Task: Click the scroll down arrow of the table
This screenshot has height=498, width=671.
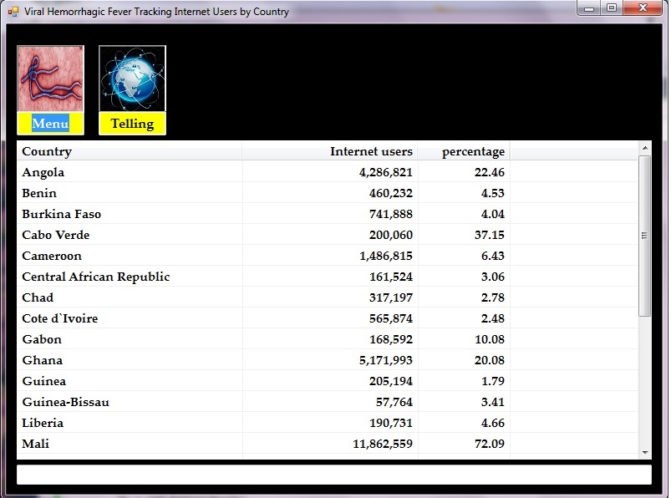Action: pos(644,452)
